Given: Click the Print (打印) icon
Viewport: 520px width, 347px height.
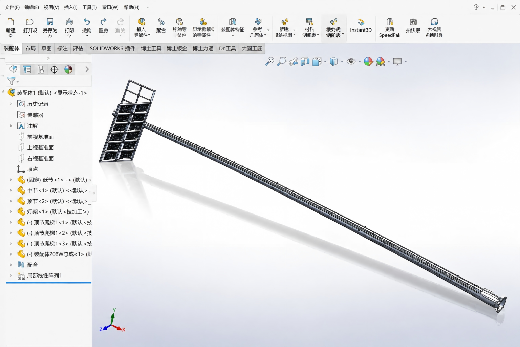Looking at the screenshot, I should (69, 22).
